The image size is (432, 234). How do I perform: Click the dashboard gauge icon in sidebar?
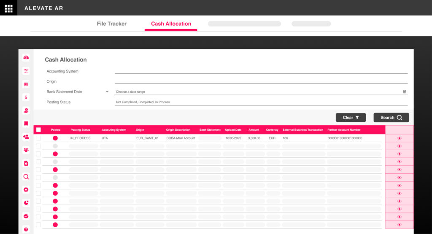26,58
